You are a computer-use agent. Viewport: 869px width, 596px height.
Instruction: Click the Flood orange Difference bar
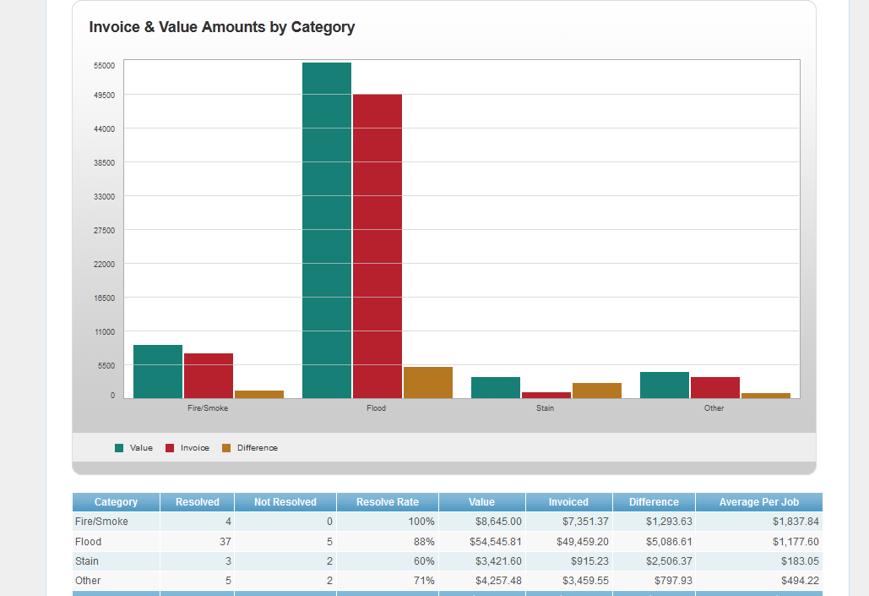pyautogui.click(x=428, y=382)
